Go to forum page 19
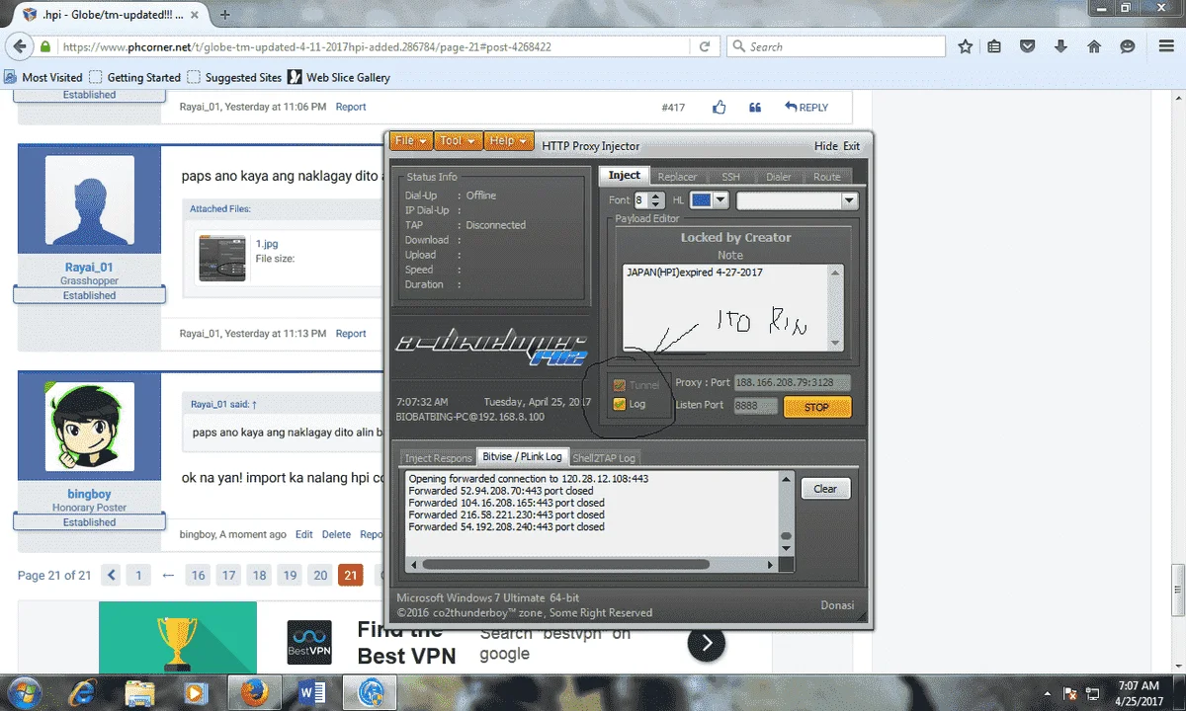This screenshot has width=1186, height=711. pyautogui.click(x=290, y=575)
